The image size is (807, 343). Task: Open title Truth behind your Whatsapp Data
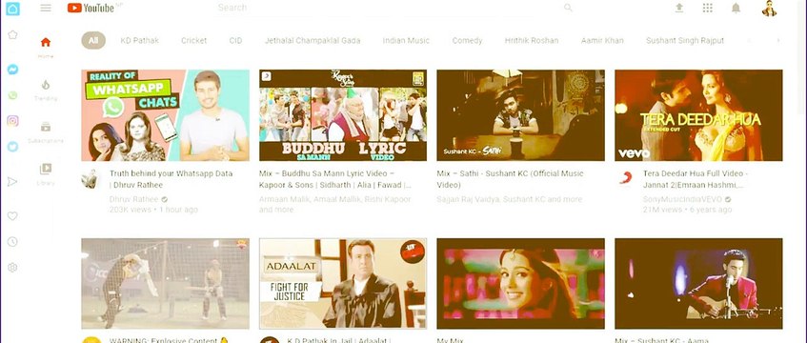[x=171, y=179]
